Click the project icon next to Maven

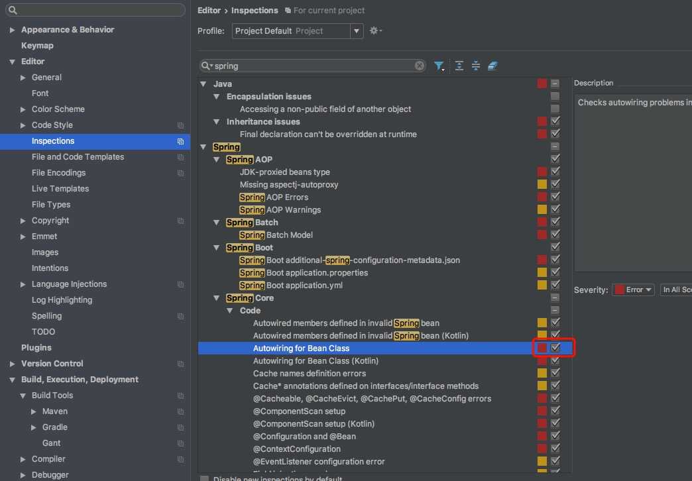point(180,411)
